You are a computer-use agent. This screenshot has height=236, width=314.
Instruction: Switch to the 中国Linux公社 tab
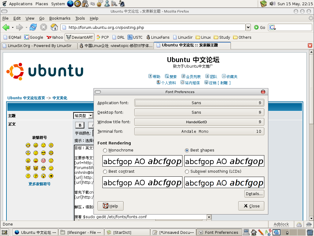pyautogui.click(x=116, y=46)
